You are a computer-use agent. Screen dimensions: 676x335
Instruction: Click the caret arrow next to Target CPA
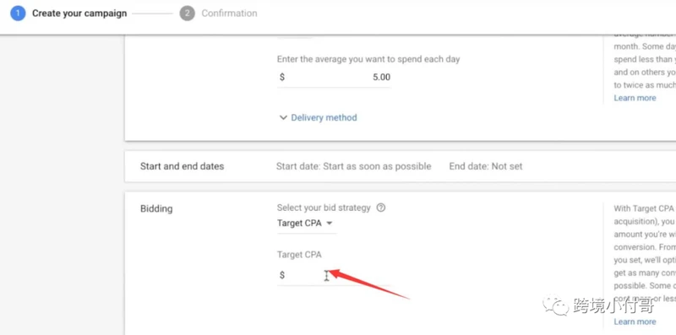click(330, 224)
